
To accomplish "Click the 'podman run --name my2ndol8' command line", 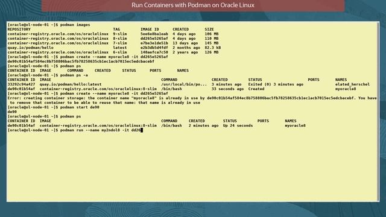I will click(101, 130).
